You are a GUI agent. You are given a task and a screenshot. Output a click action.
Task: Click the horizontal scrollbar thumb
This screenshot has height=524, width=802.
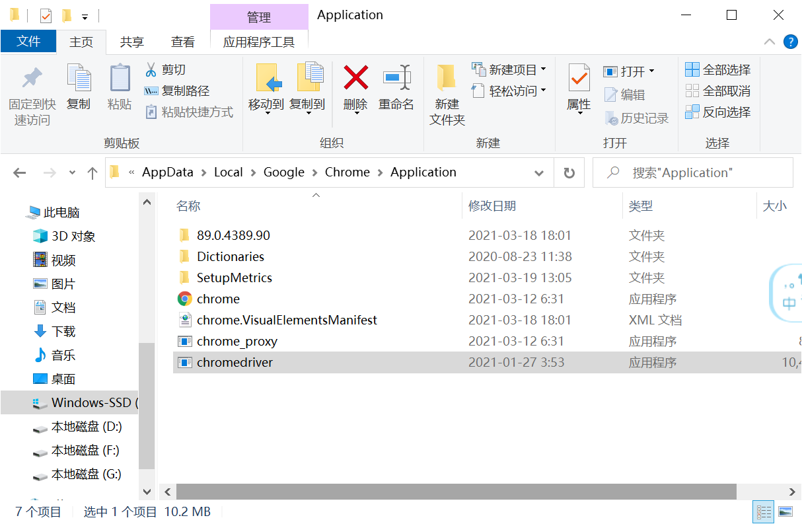(456, 492)
